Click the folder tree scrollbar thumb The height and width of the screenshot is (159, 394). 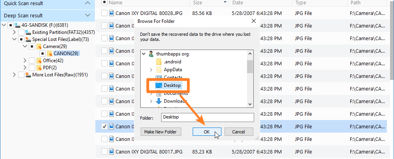(x=250, y=67)
